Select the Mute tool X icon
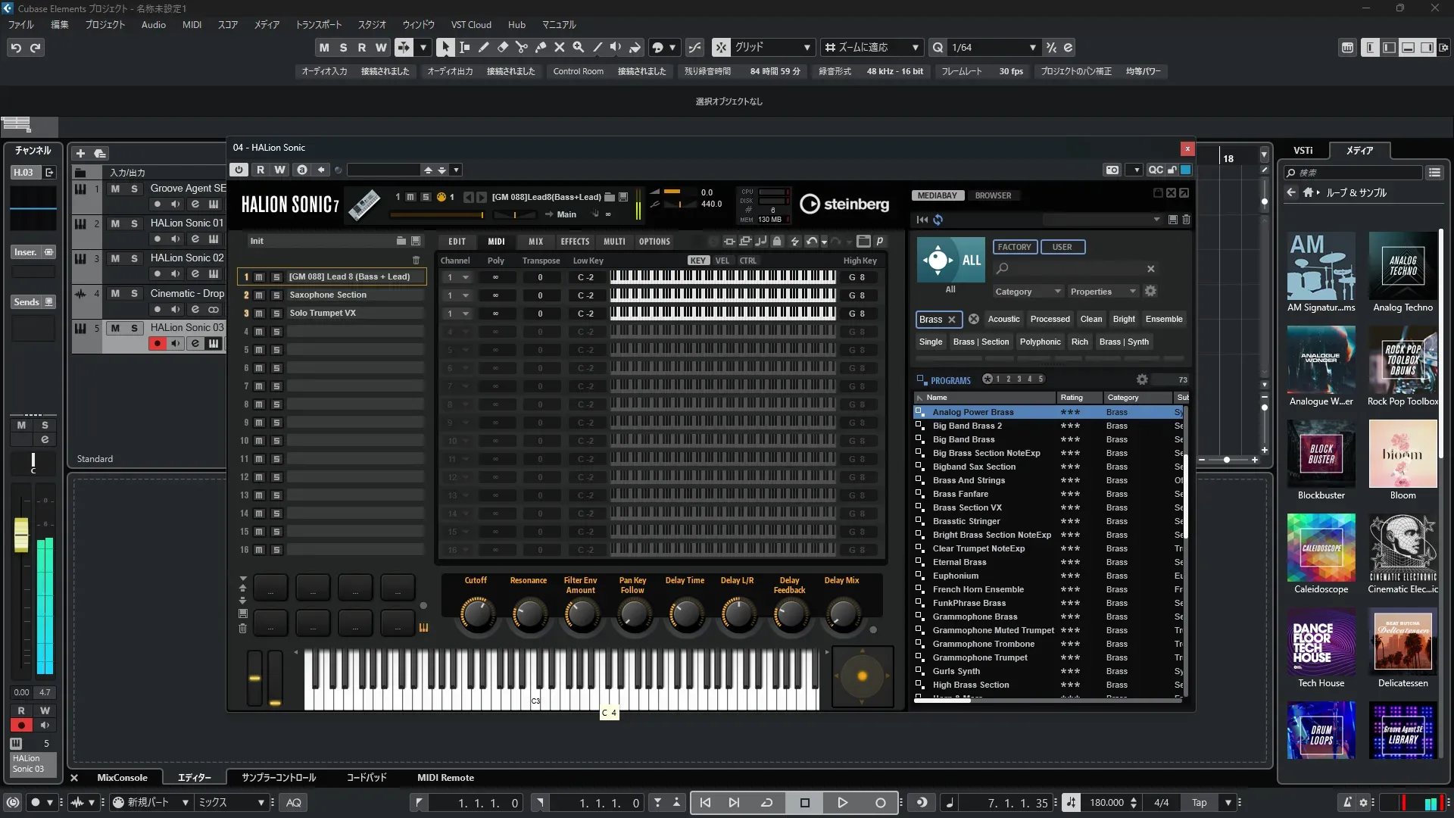The height and width of the screenshot is (818, 1454). point(560,47)
